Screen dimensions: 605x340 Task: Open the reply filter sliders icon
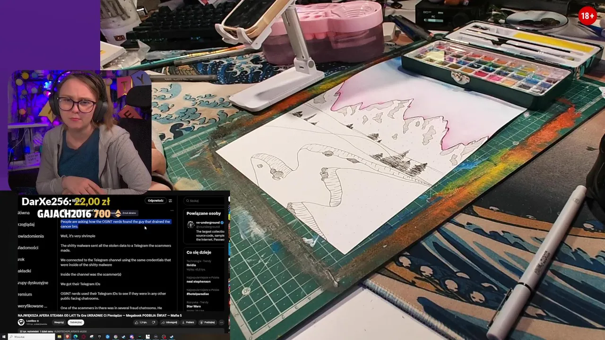170,201
